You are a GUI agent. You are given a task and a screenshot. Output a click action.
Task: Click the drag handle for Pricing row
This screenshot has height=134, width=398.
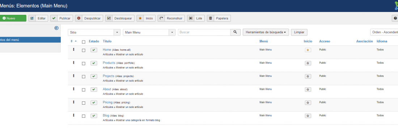coord(73,102)
